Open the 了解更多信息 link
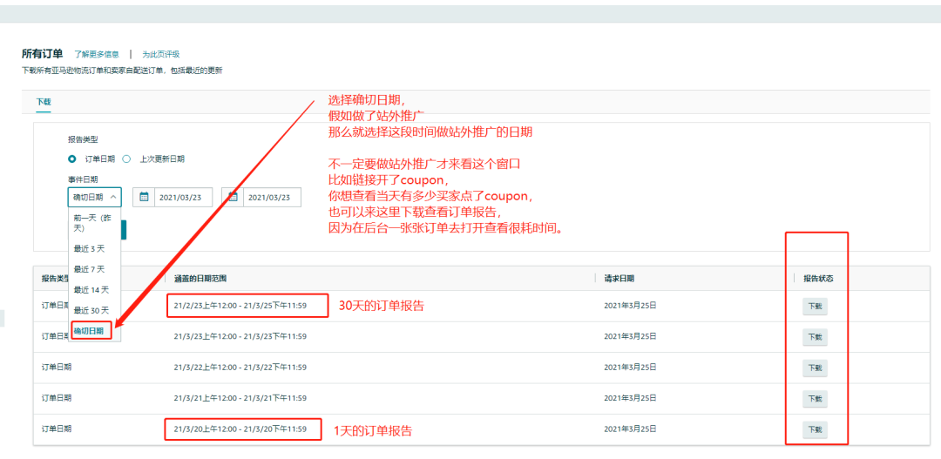The height and width of the screenshot is (459, 941). click(x=97, y=55)
